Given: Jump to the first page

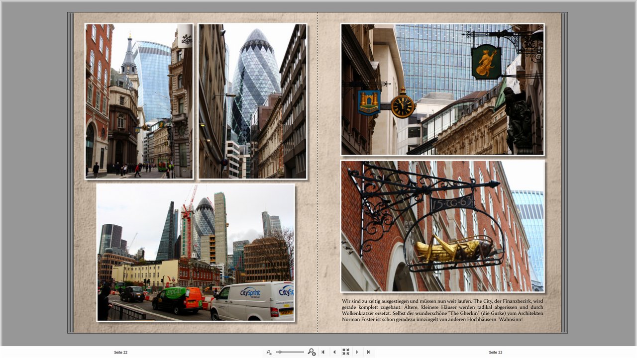Looking at the screenshot, I should pos(323,352).
